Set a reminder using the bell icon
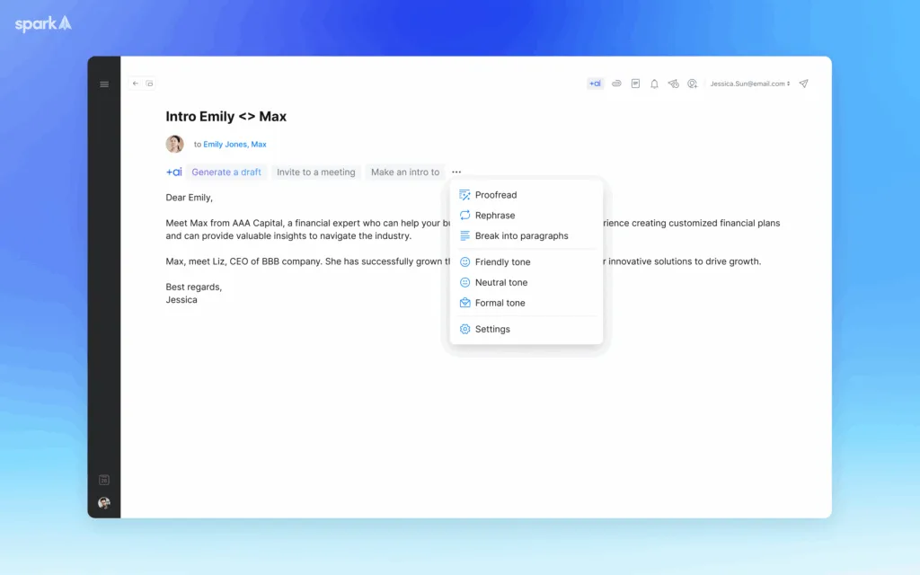Viewport: 920px width, 575px height. (x=654, y=83)
